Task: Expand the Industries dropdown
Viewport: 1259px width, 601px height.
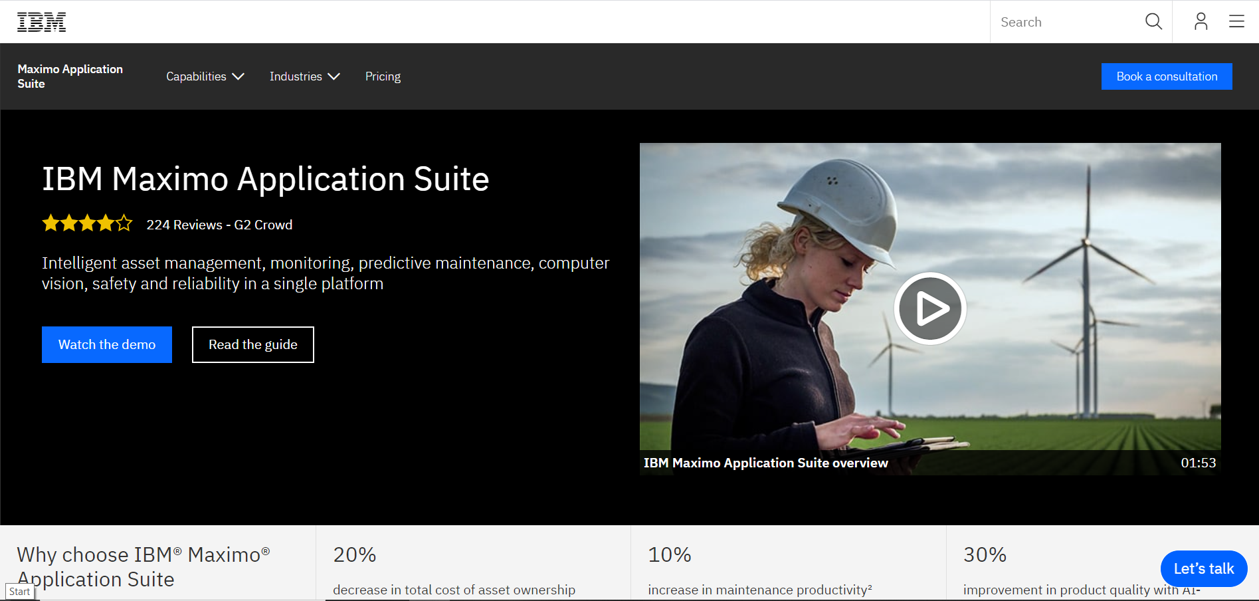Action: click(x=304, y=76)
